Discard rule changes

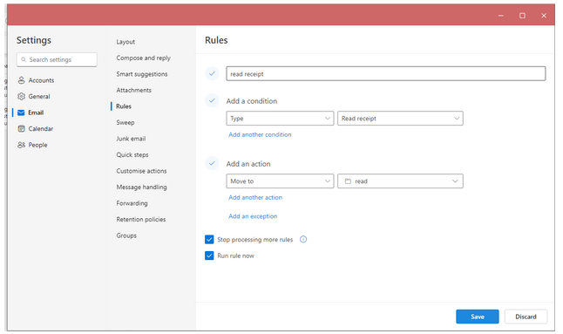click(526, 317)
